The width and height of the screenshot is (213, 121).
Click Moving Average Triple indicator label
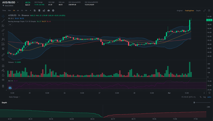coord(22,22)
